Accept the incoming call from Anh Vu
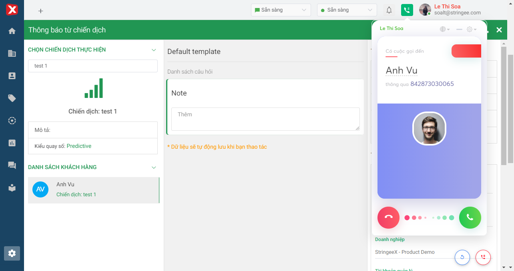Image resolution: width=514 pixels, height=271 pixels. coord(470,218)
